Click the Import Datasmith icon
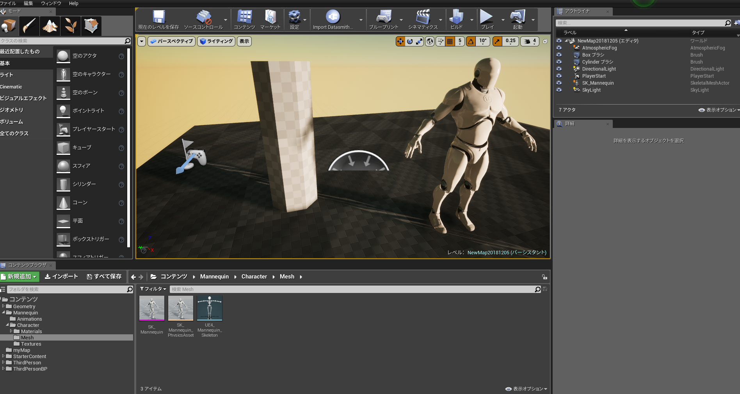This screenshot has height=394, width=740. click(x=333, y=18)
